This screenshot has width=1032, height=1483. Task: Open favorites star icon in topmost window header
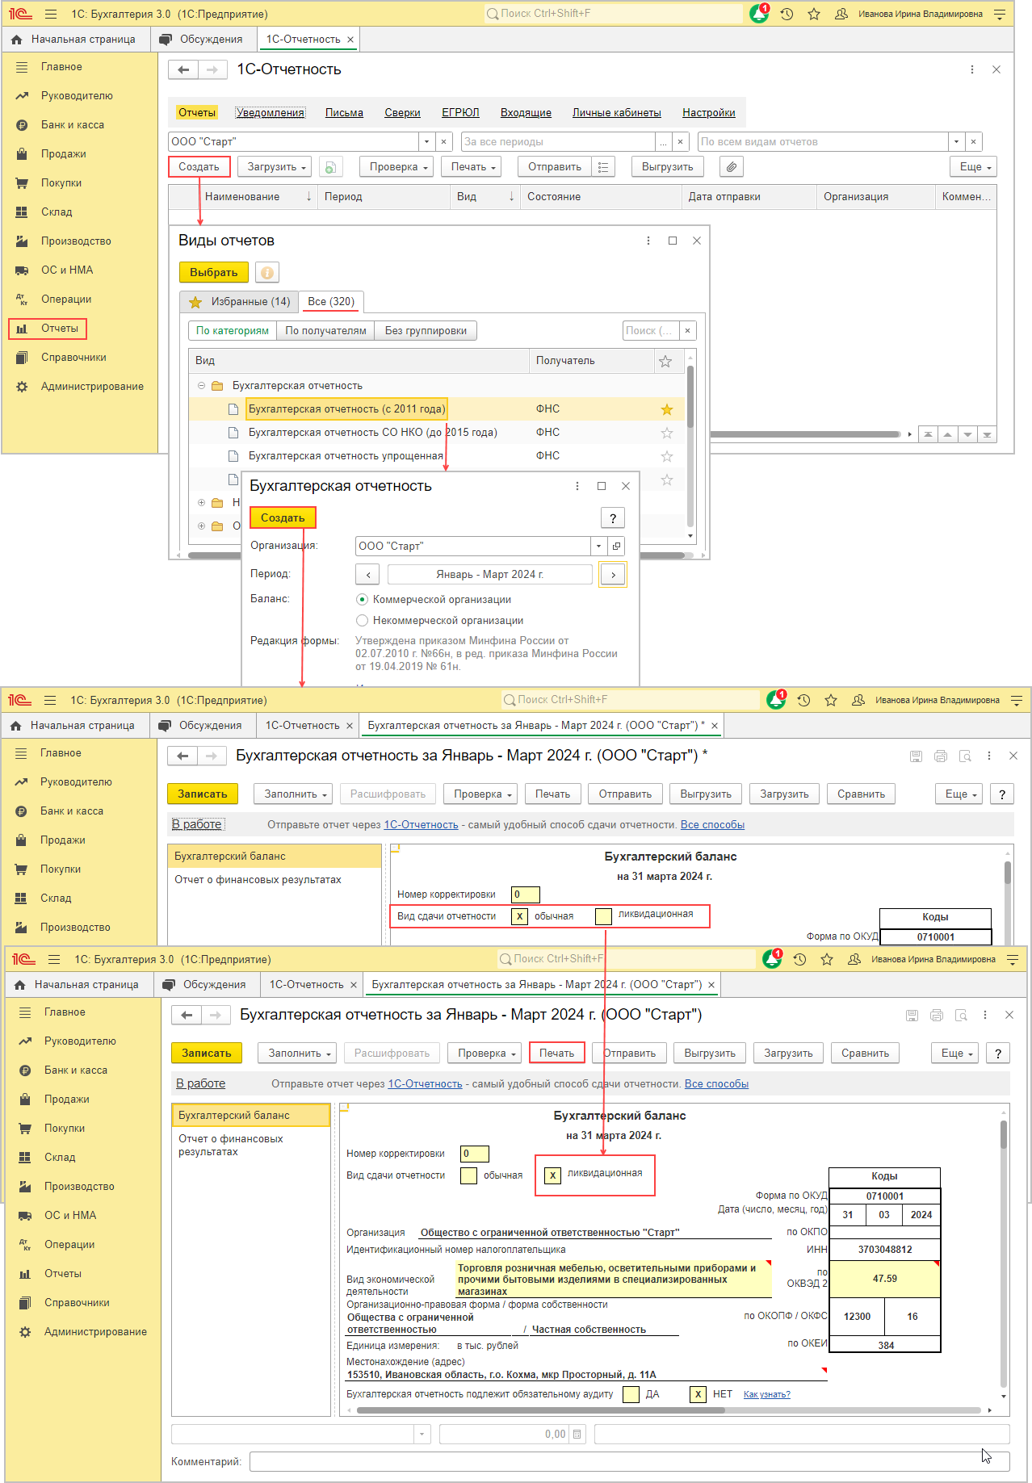click(814, 14)
